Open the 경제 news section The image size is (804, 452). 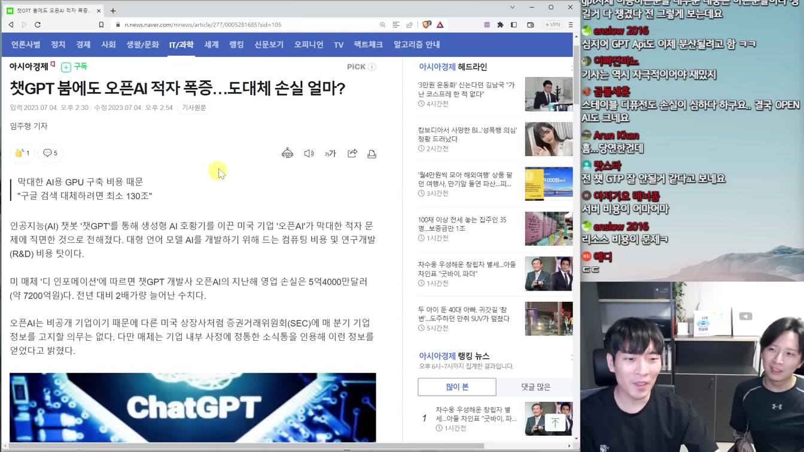pyautogui.click(x=83, y=45)
